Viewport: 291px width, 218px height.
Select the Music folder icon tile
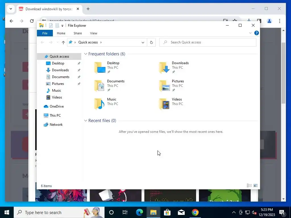tap(100, 104)
